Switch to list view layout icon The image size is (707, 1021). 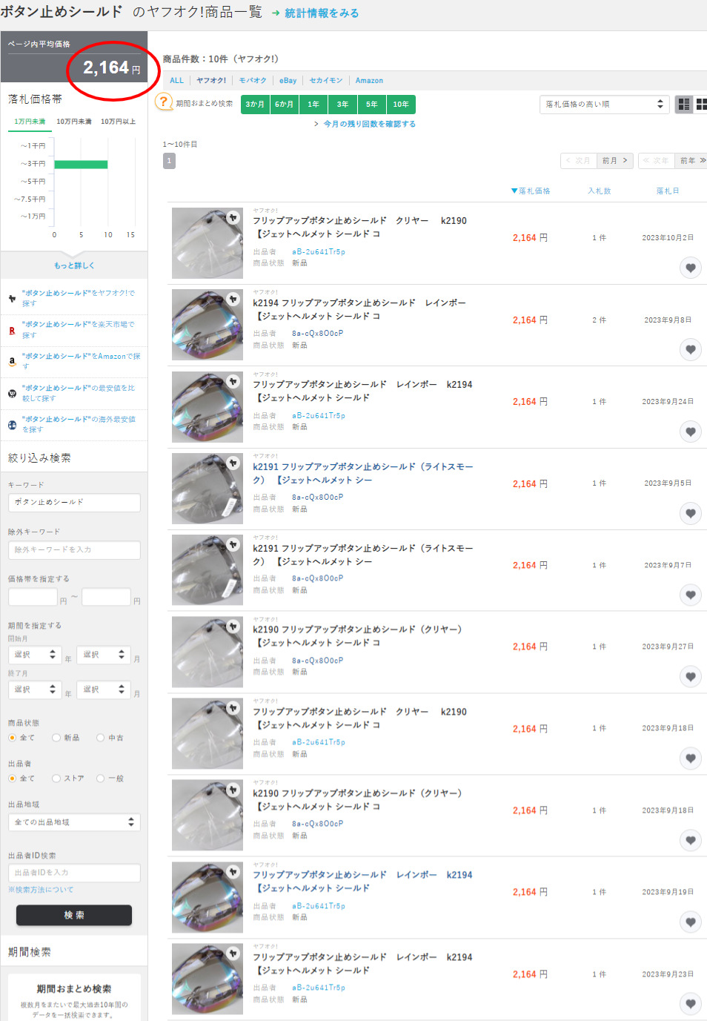(x=684, y=105)
